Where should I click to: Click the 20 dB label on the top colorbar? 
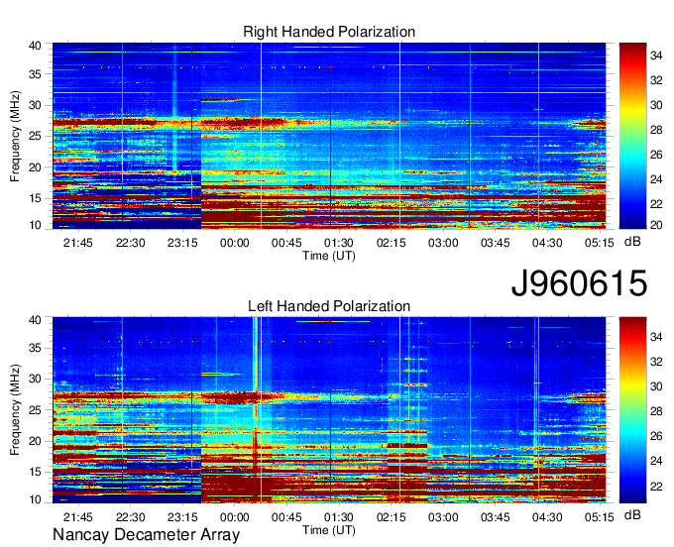coord(656,225)
